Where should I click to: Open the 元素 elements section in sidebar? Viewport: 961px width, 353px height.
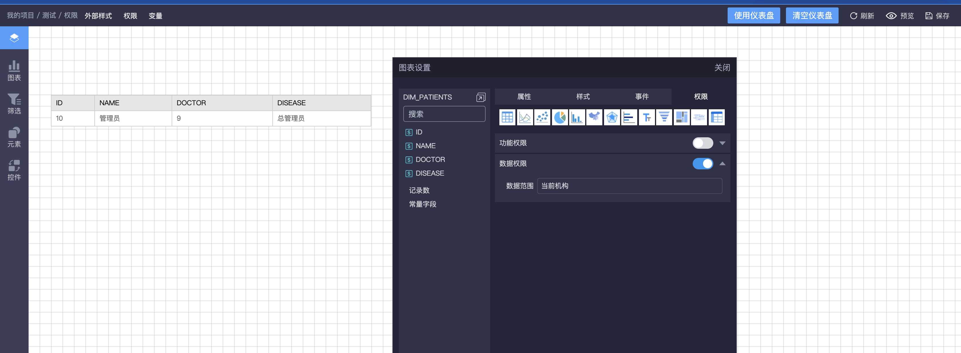tap(14, 137)
